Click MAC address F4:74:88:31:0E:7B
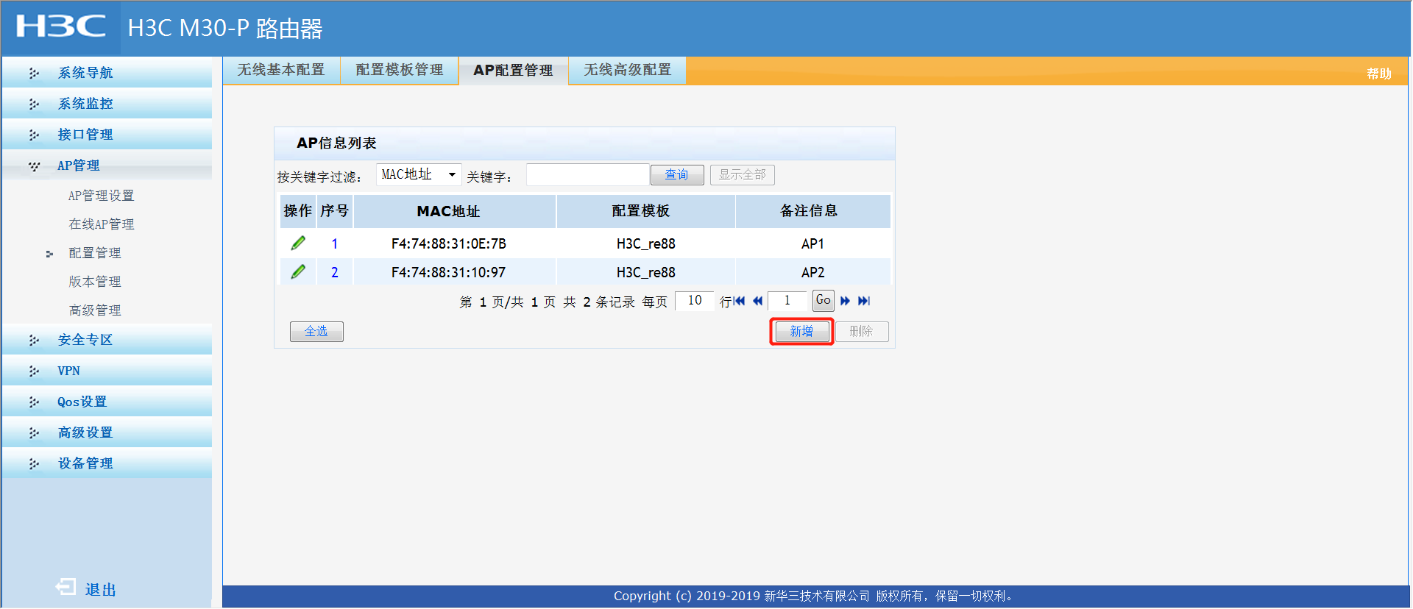This screenshot has height=609, width=1413. [449, 243]
